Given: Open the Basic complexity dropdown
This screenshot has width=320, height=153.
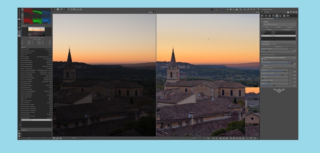Looking at the screenshot, I should tap(280, 60).
